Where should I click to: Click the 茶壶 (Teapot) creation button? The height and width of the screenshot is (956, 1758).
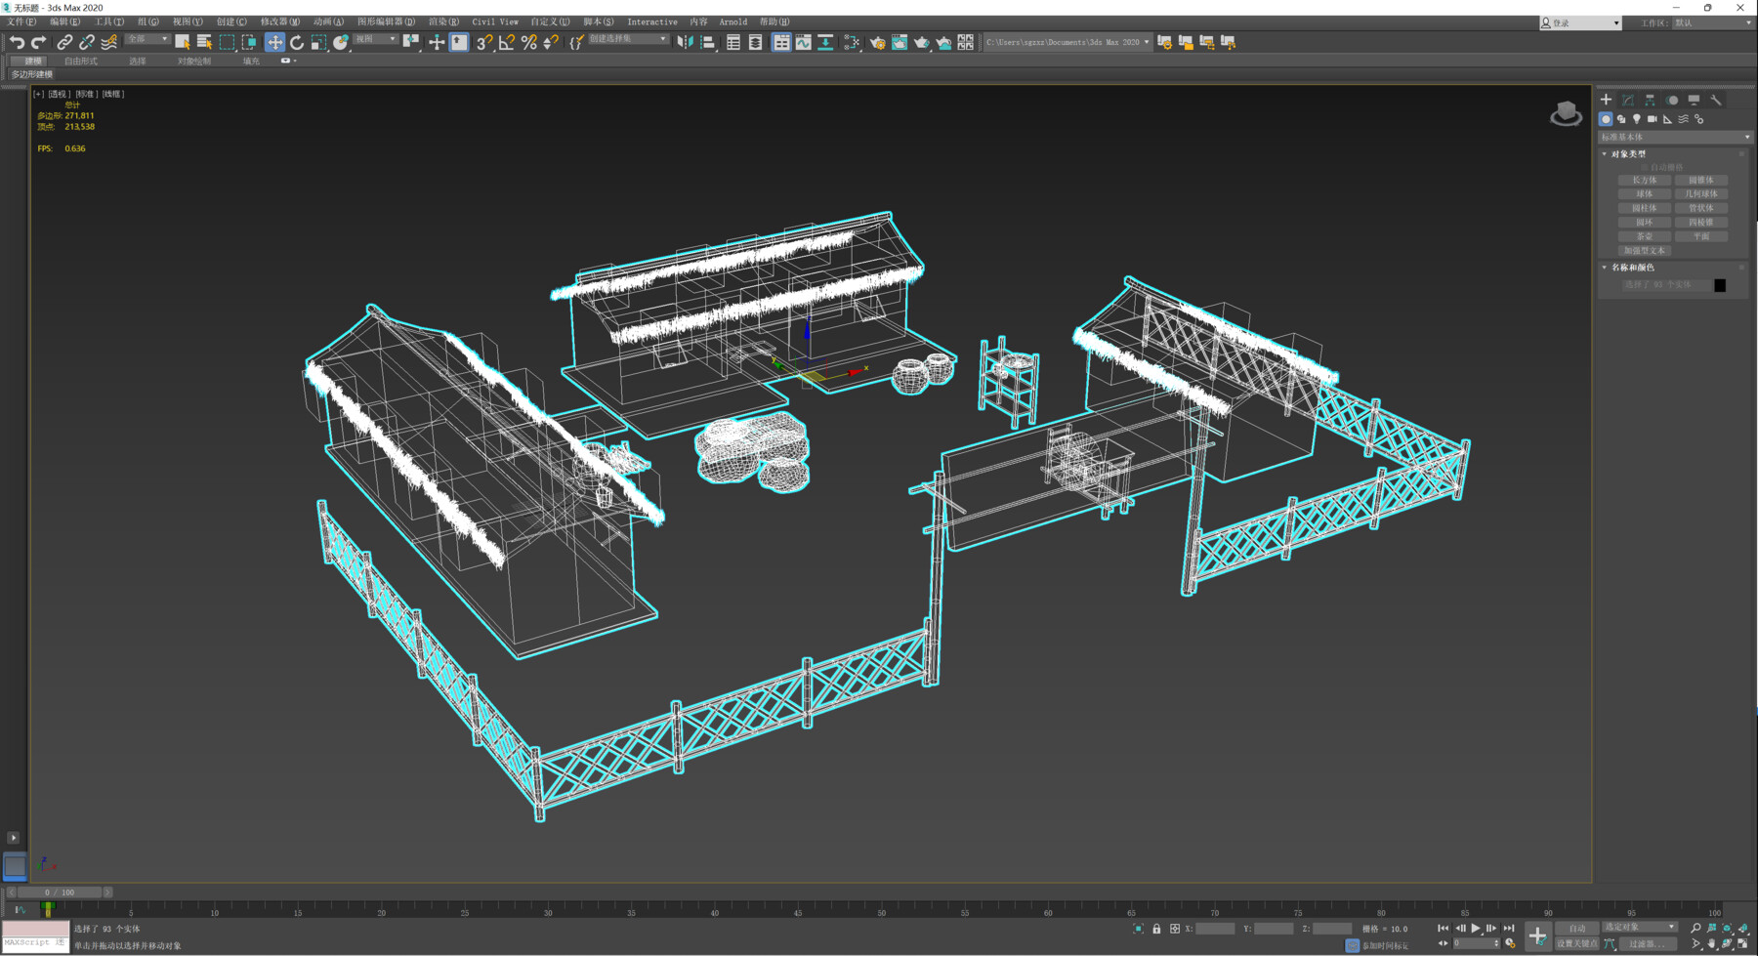pos(1644,236)
